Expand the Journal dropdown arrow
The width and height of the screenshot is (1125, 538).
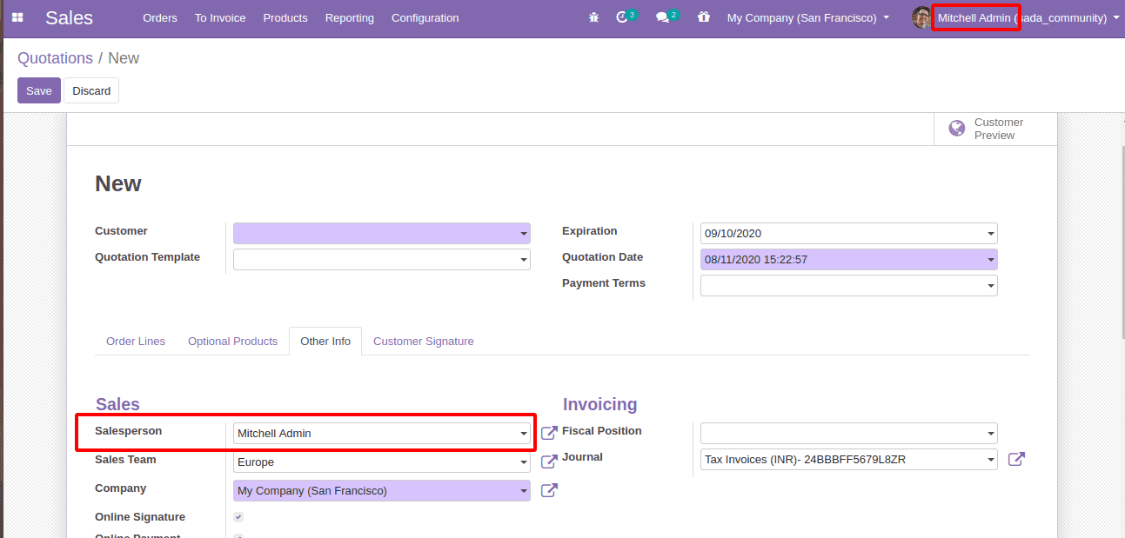(x=991, y=460)
